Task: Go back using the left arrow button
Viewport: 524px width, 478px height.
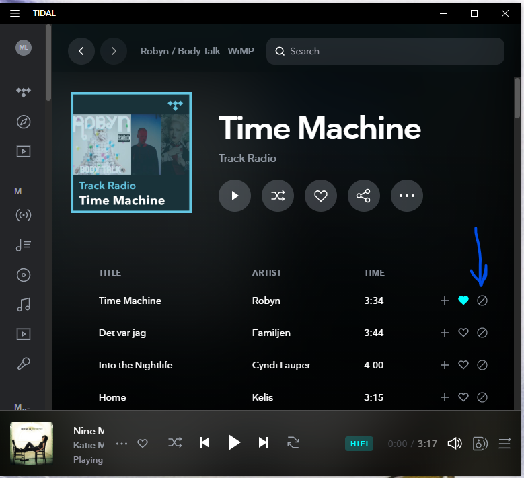Action: click(x=81, y=51)
